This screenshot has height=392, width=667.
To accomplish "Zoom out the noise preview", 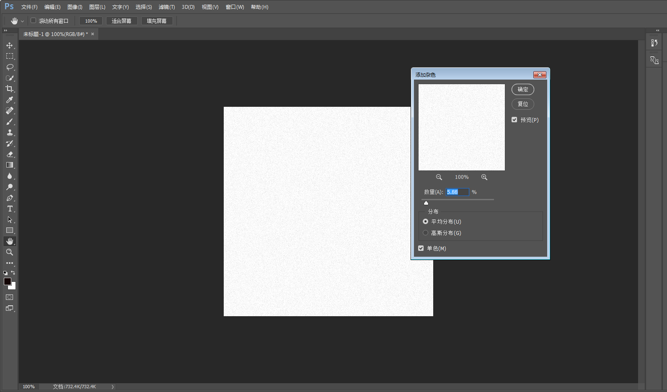I will point(439,177).
